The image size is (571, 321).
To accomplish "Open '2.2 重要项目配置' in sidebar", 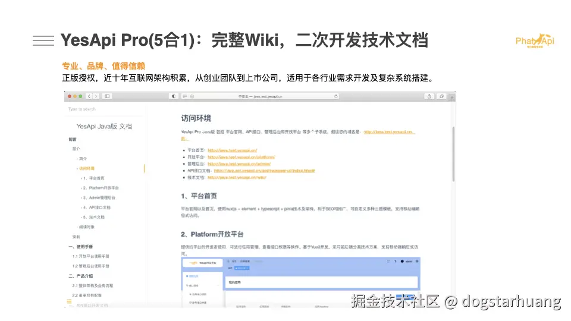I will (87, 295).
